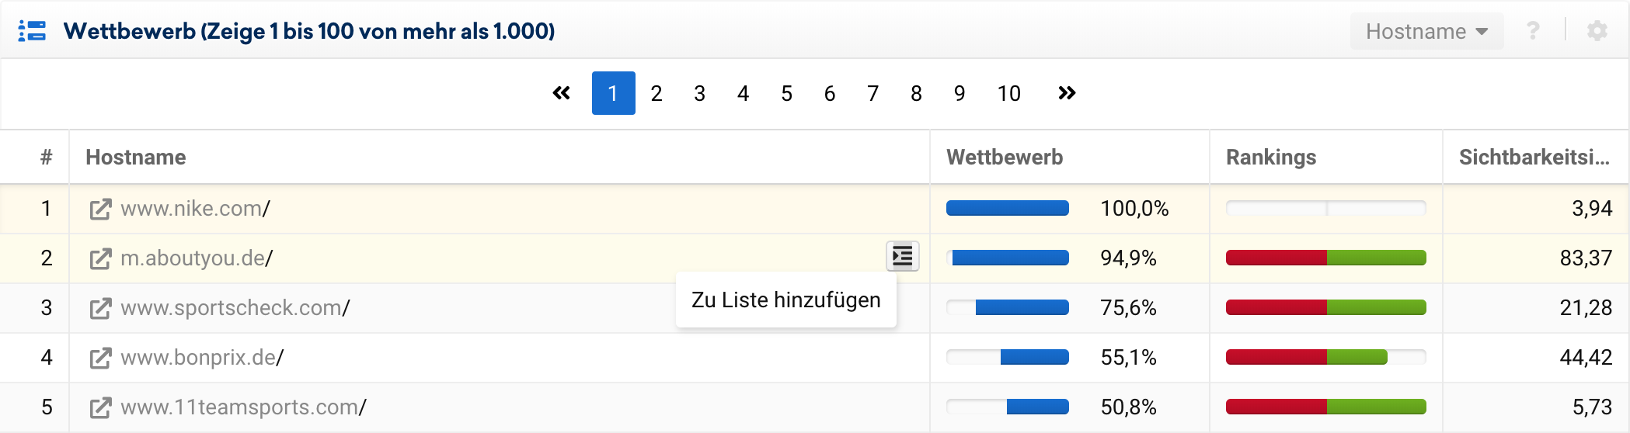Open external link icon for www.sportscheck.com
This screenshot has height=433, width=1630.
[100, 309]
